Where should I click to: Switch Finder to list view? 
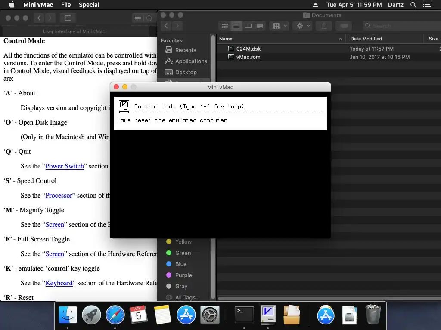(x=236, y=26)
